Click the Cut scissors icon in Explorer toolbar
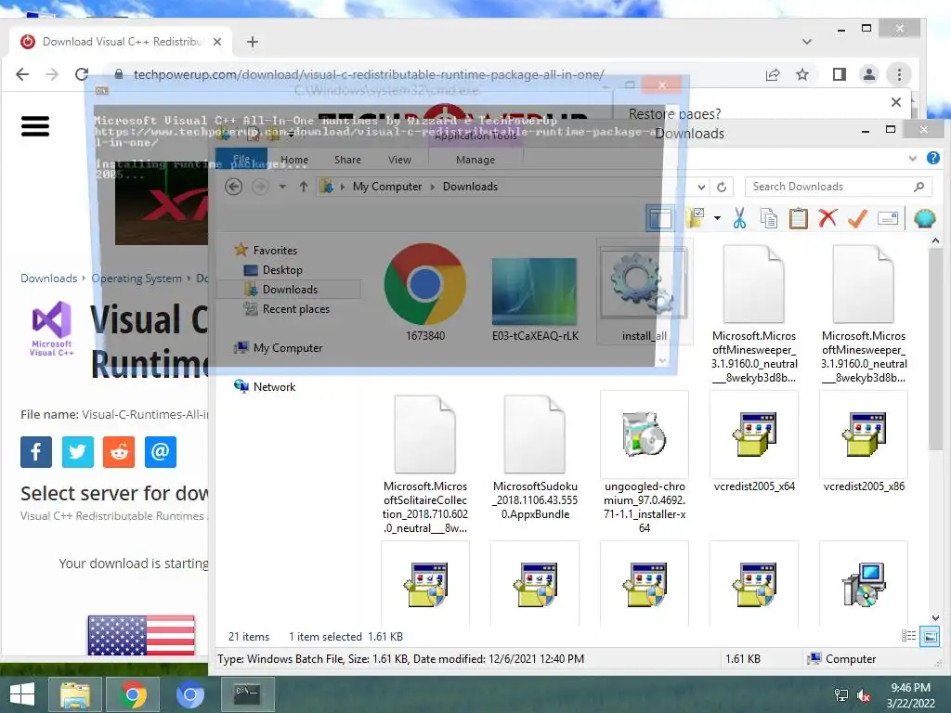Image resolution: width=951 pixels, height=713 pixels. pyautogui.click(x=739, y=218)
